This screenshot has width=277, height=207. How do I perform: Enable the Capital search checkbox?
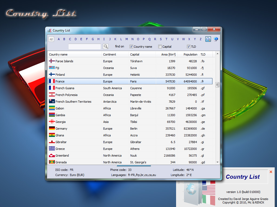pos(160,47)
